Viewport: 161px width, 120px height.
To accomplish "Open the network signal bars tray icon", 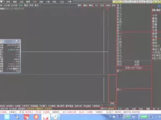I will pos(127,117).
